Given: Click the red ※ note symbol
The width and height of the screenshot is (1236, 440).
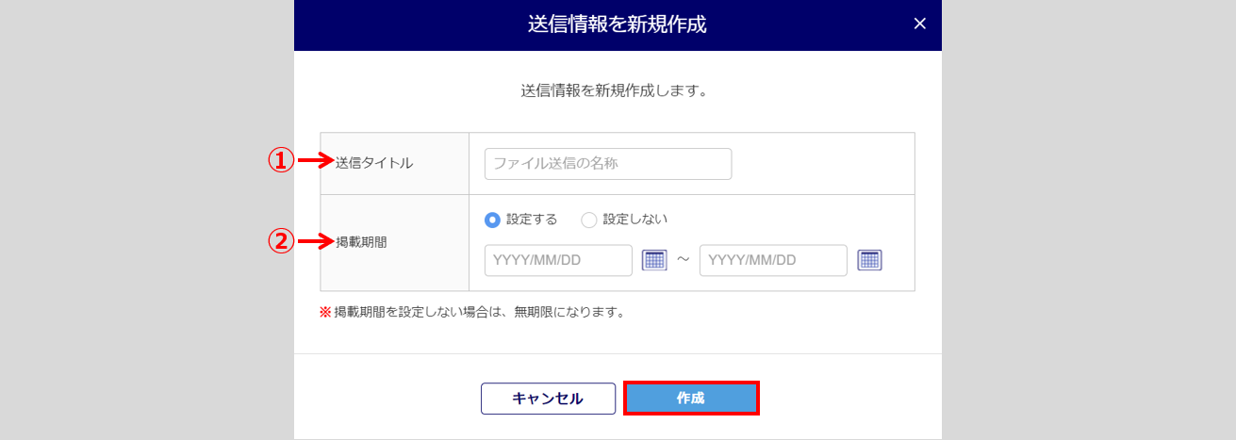Looking at the screenshot, I should [325, 312].
